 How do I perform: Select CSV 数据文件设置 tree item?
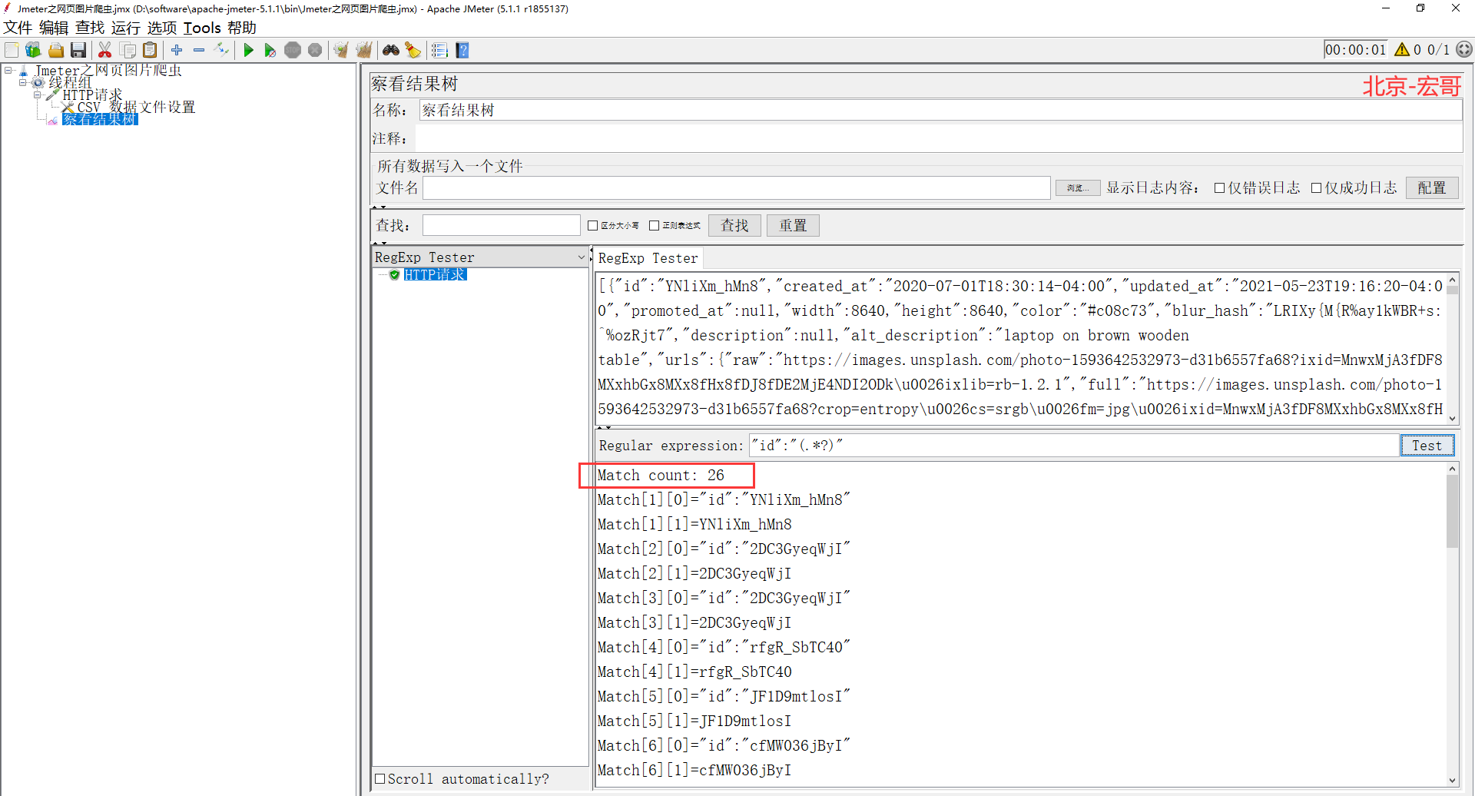point(136,107)
